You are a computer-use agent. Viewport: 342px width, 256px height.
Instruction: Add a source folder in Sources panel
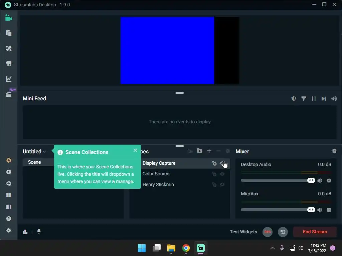[x=199, y=151]
